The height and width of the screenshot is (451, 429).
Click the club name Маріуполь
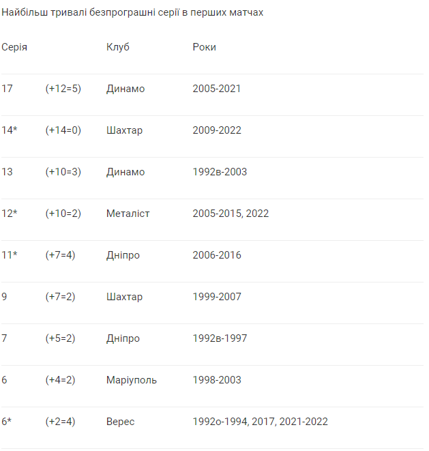pos(131,380)
